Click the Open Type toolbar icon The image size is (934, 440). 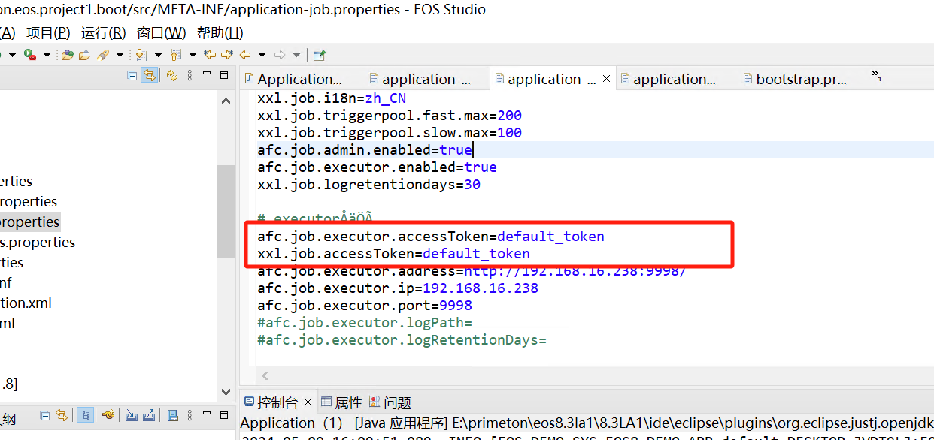(68, 55)
